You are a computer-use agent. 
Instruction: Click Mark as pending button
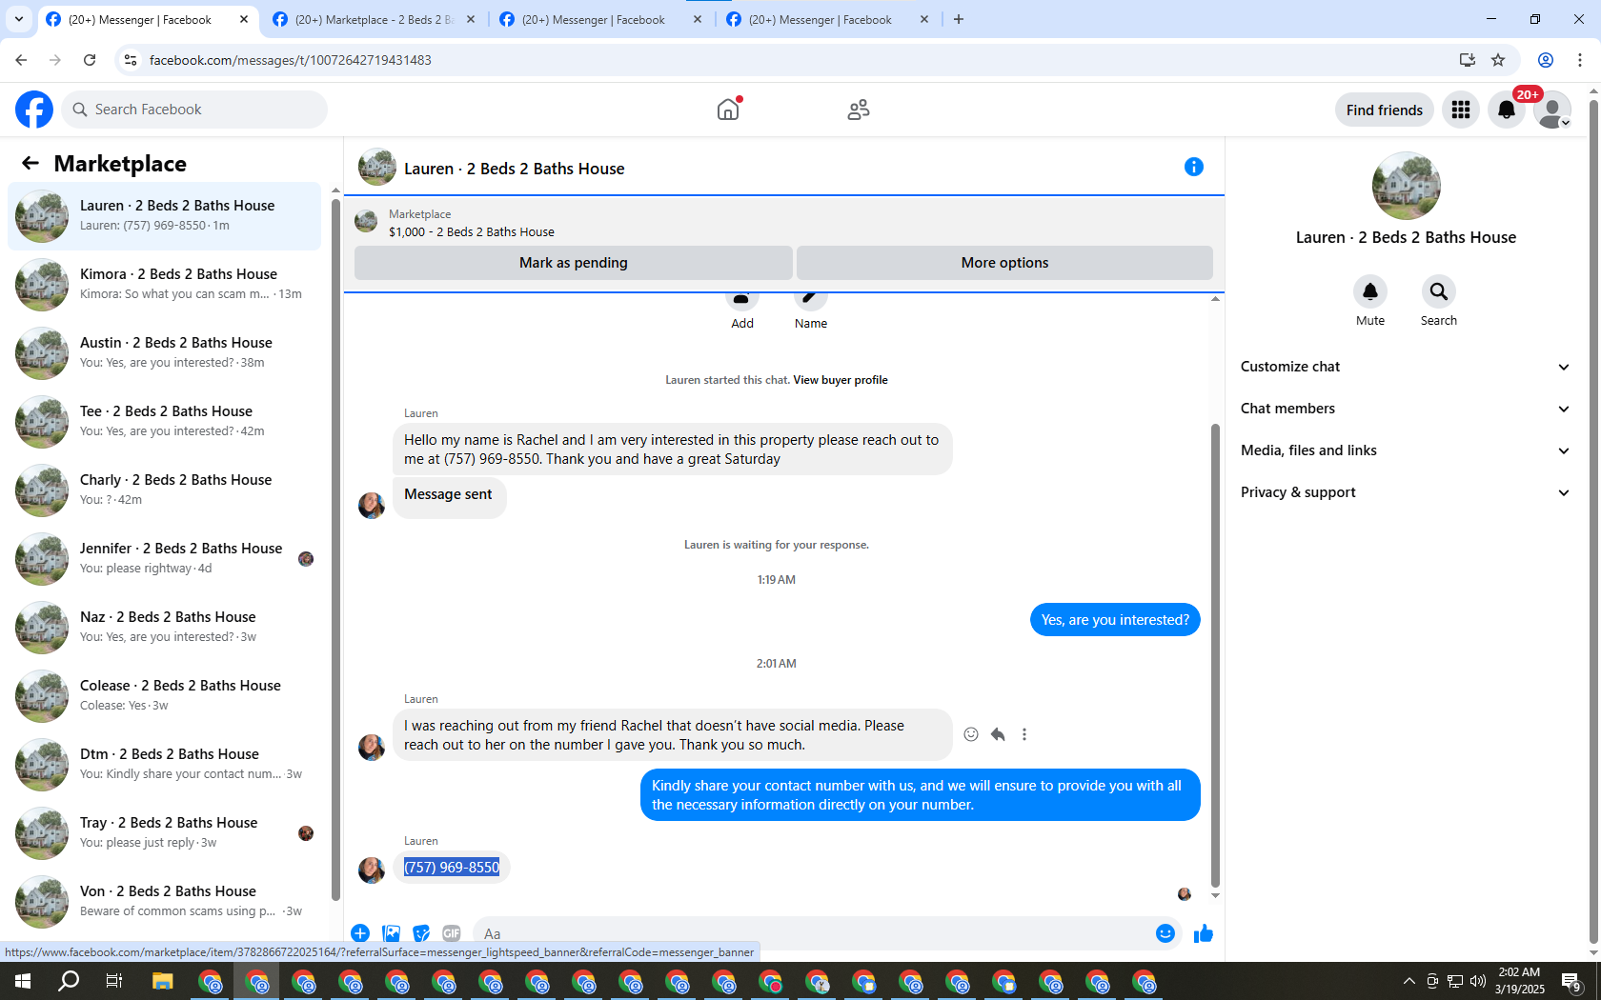[x=574, y=263]
